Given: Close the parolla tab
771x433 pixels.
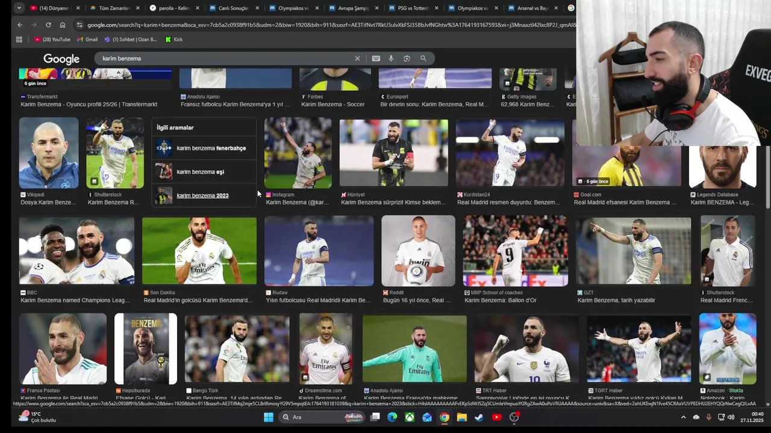Looking at the screenshot, I should [198, 8].
